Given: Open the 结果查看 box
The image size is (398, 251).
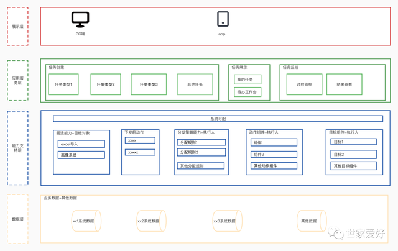Looking at the screenshot, I should 345,84.
